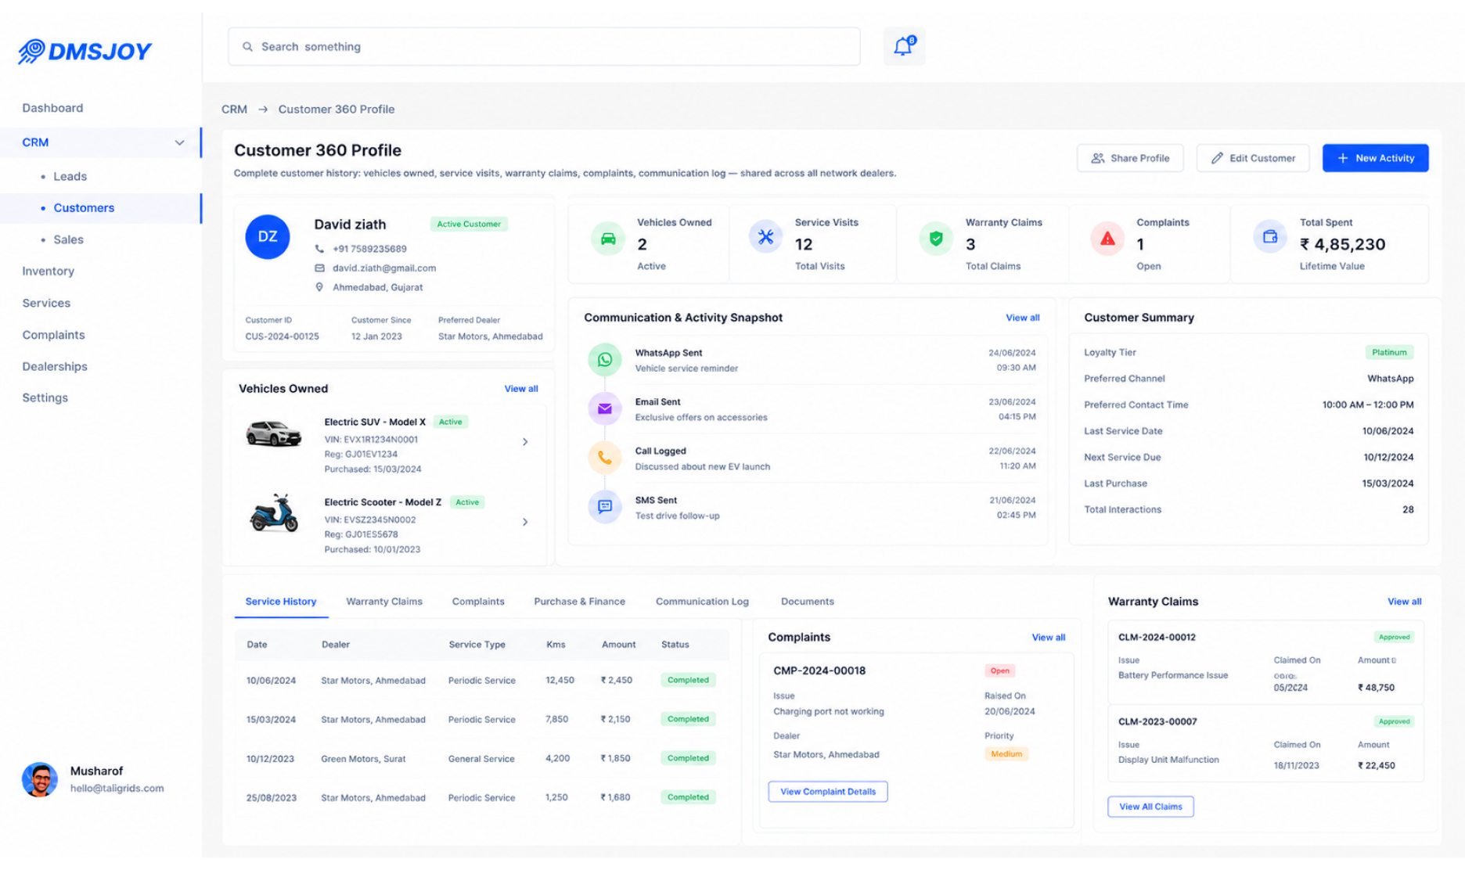The height and width of the screenshot is (870, 1465).
Task: Switch to the Complaints tab
Action: (478, 602)
